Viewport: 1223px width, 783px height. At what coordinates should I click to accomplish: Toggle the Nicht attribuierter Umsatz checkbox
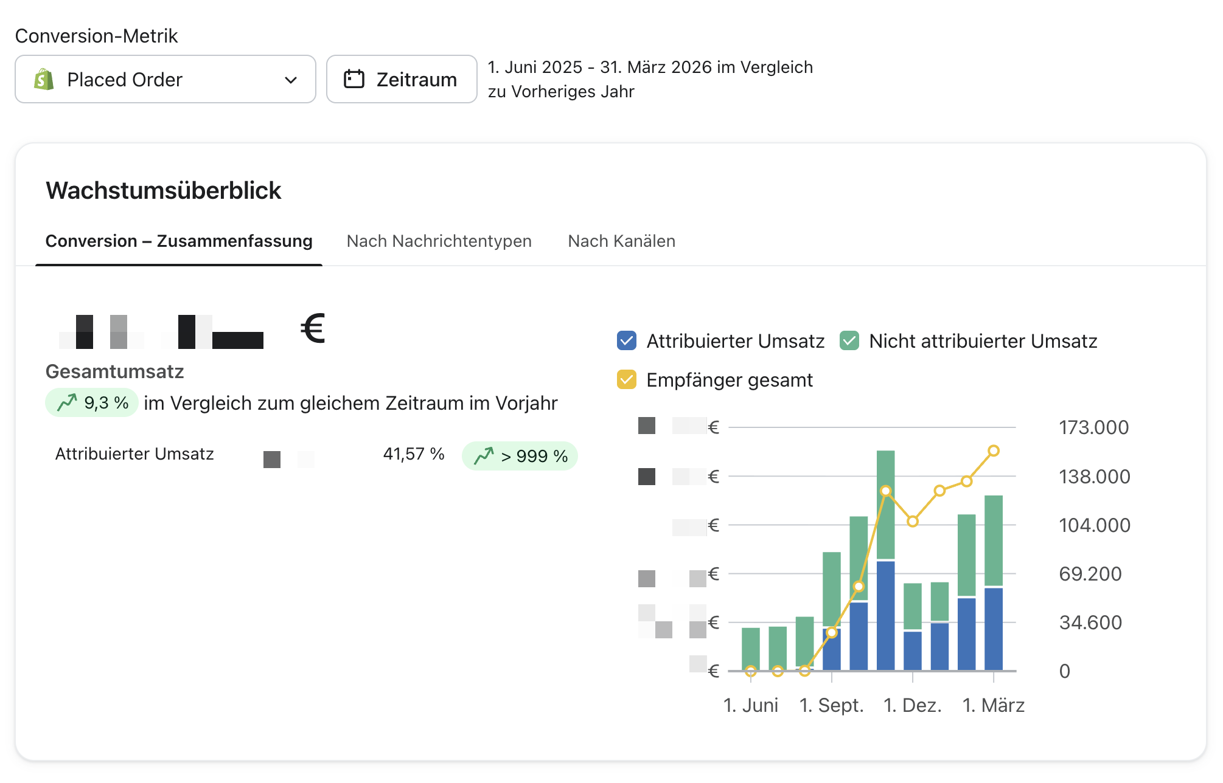pyautogui.click(x=849, y=341)
